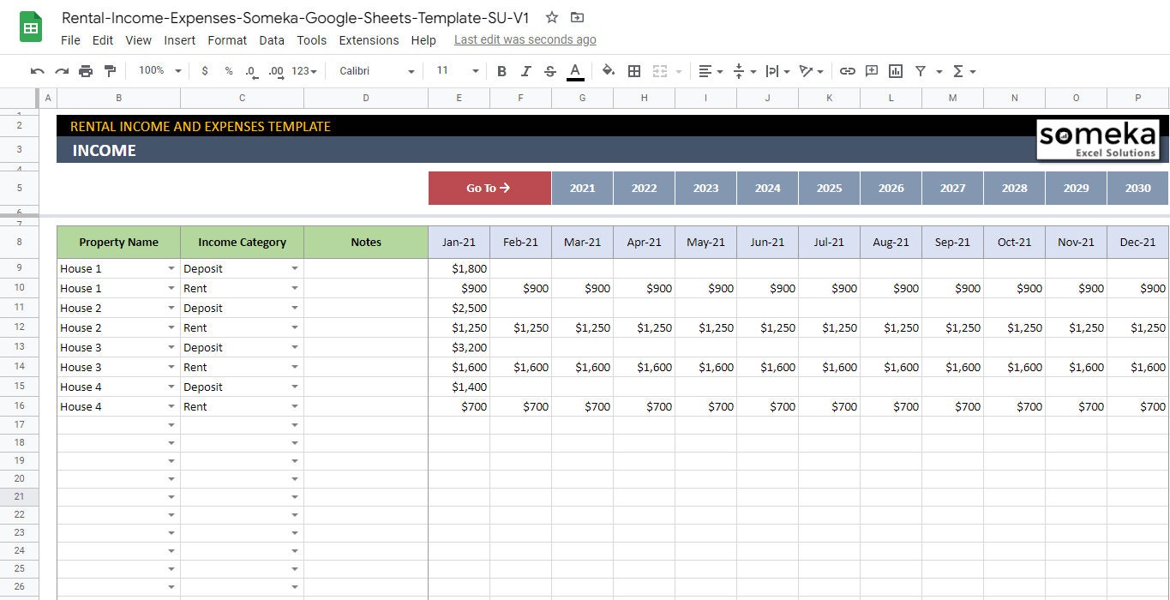Insert a comment

pos(872,71)
